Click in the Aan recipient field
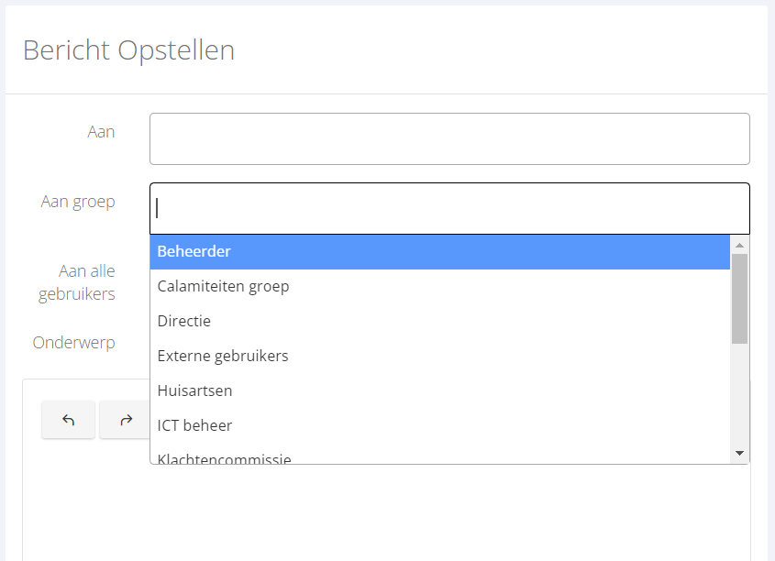 449,138
